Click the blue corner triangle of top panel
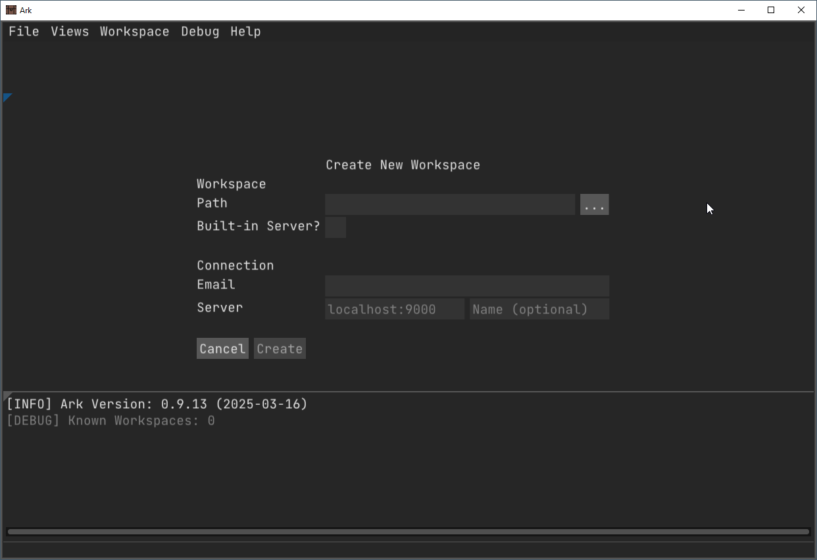Image resolution: width=817 pixels, height=560 pixels. tap(7, 97)
